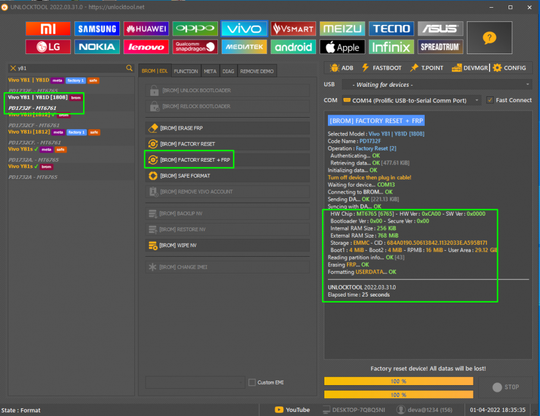Open the VSmart brand tile
The image size is (540, 416).
pyautogui.click(x=293, y=29)
